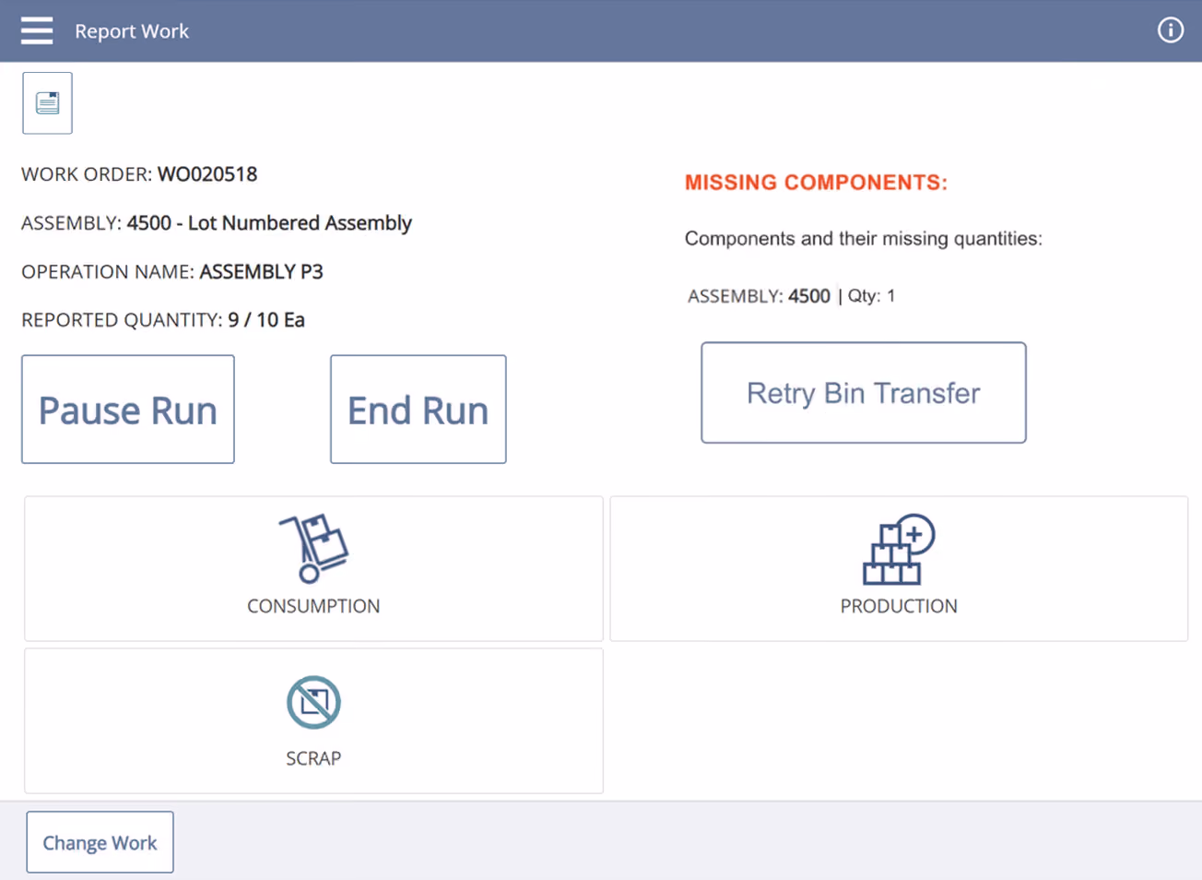Open the hamburger navigation menu
The height and width of the screenshot is (880, 1202).
pyautogui.click(x=37, y=30)
